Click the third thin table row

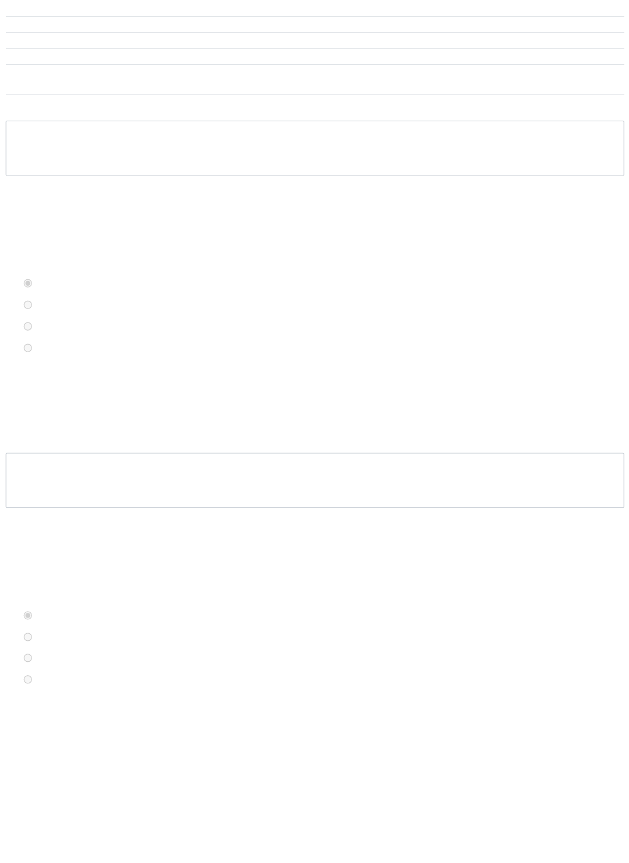pyautogui.click(x=315, y=40)
